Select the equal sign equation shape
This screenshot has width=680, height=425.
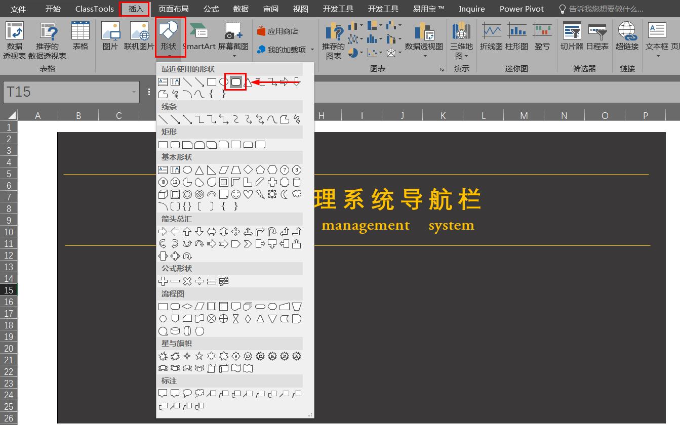(x=212, y=281)
